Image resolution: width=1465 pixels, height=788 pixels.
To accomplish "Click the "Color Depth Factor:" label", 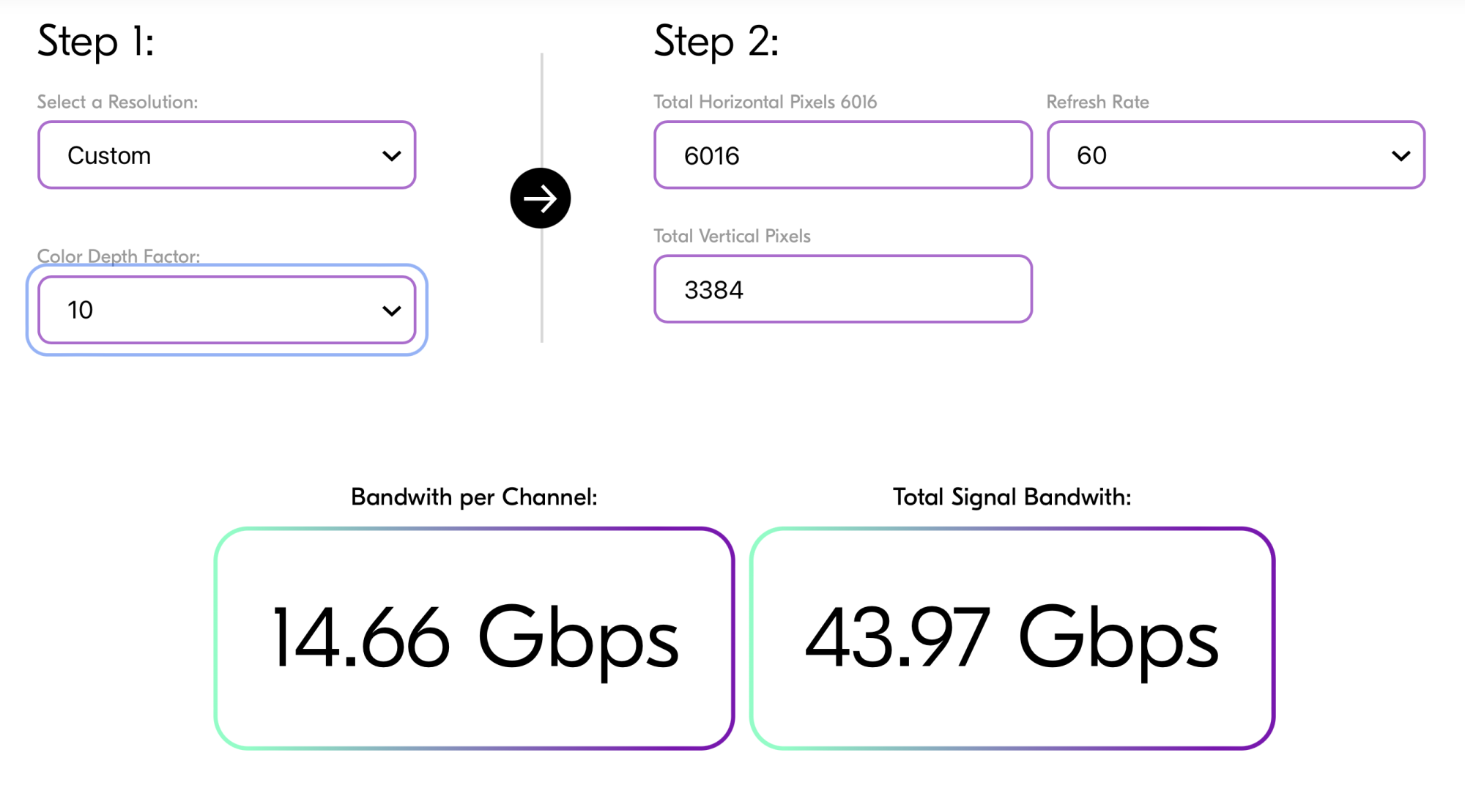I will 118,256.
